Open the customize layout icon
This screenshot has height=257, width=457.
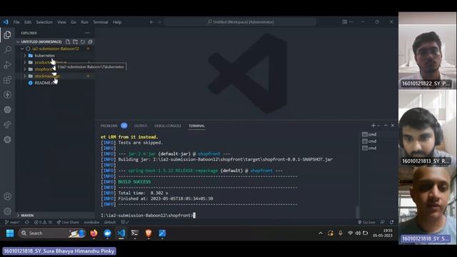pos(344,22)
